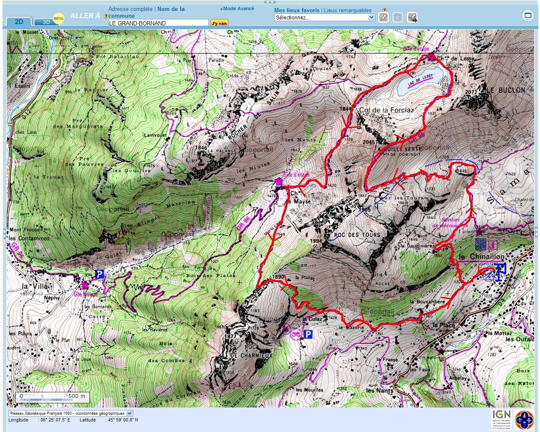The width and height of the screenshot is (540, 432).
Task: Click the help icon above favorites dropdown
Action: point(384,10)
